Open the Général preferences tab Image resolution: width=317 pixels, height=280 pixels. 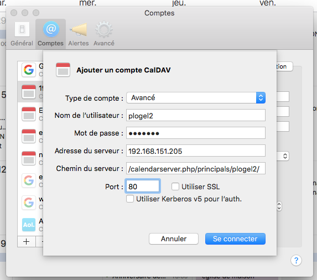click(x=22, y=34)
